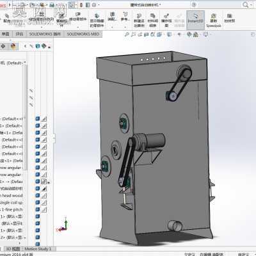The width and height of the screenshot is (256, 256).
Task: Select the head wood item in the tree
Action: tap(12, 195)
